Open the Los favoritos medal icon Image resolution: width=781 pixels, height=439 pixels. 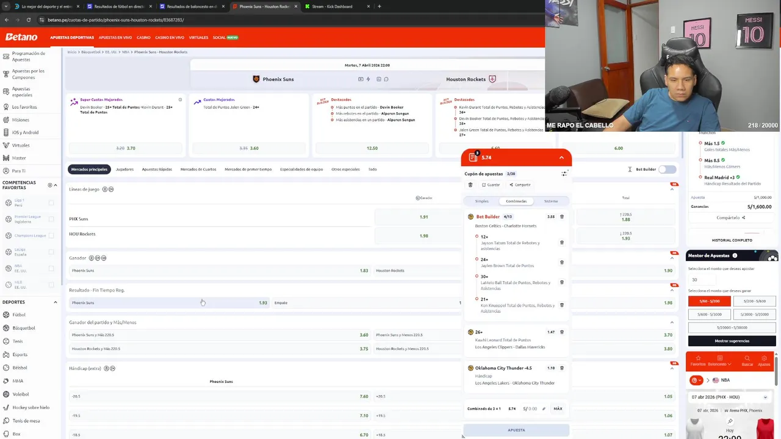(6, 107)
